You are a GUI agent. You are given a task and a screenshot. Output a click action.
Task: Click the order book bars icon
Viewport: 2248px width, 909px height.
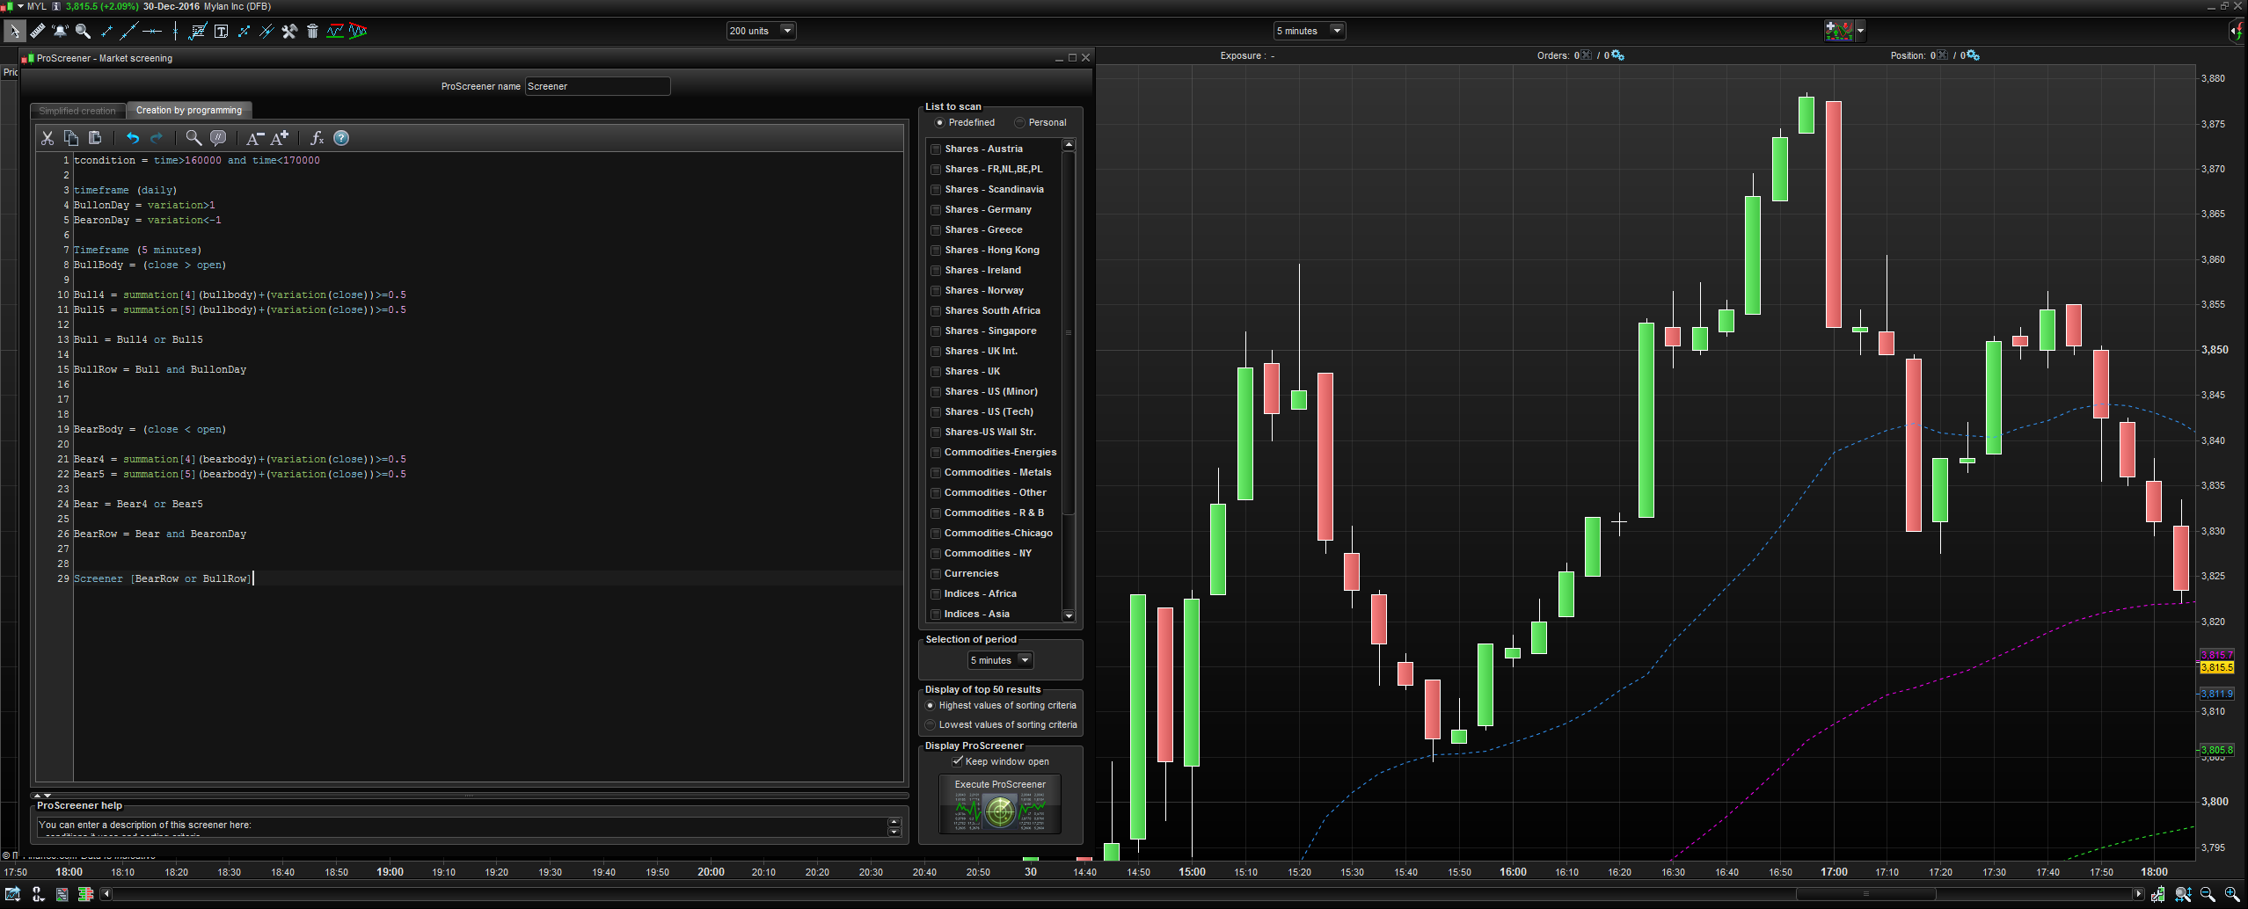point(85,894)
